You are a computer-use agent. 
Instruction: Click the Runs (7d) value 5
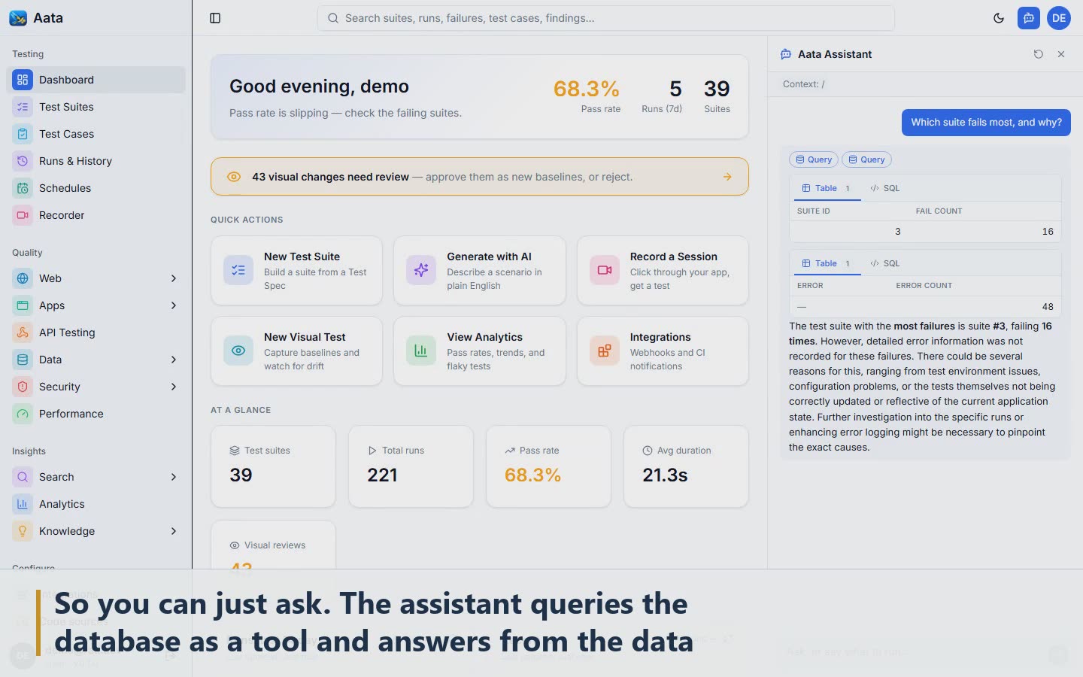(x=675, y=89)
